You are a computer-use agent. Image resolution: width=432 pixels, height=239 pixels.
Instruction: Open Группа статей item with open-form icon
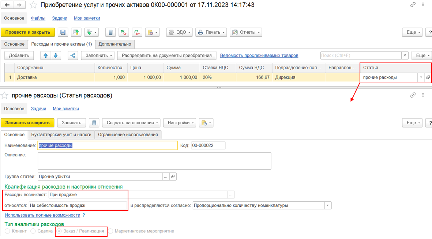(173, 177)
